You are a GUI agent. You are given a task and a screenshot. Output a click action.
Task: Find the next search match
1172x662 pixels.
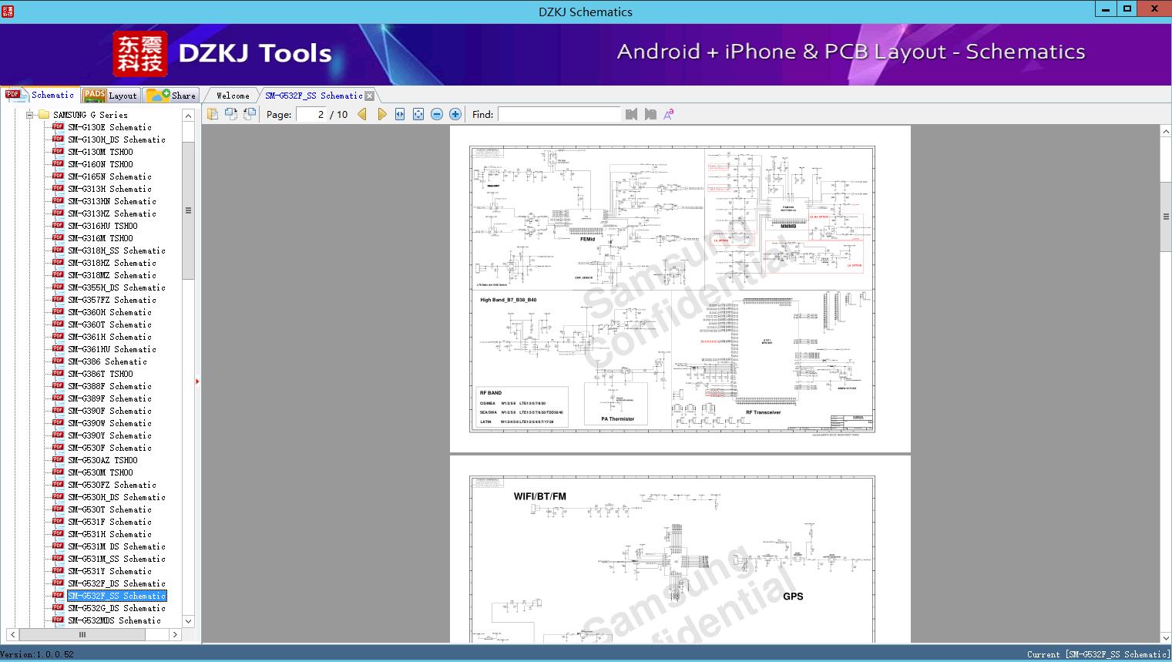coord(650,114)
